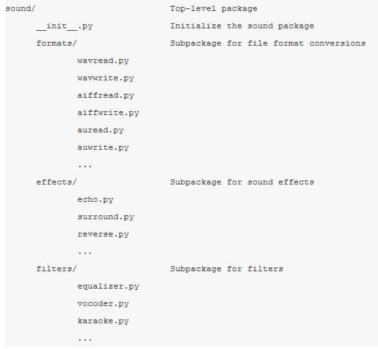Click the formats/ subpackage folder

[x=57, y=43]
